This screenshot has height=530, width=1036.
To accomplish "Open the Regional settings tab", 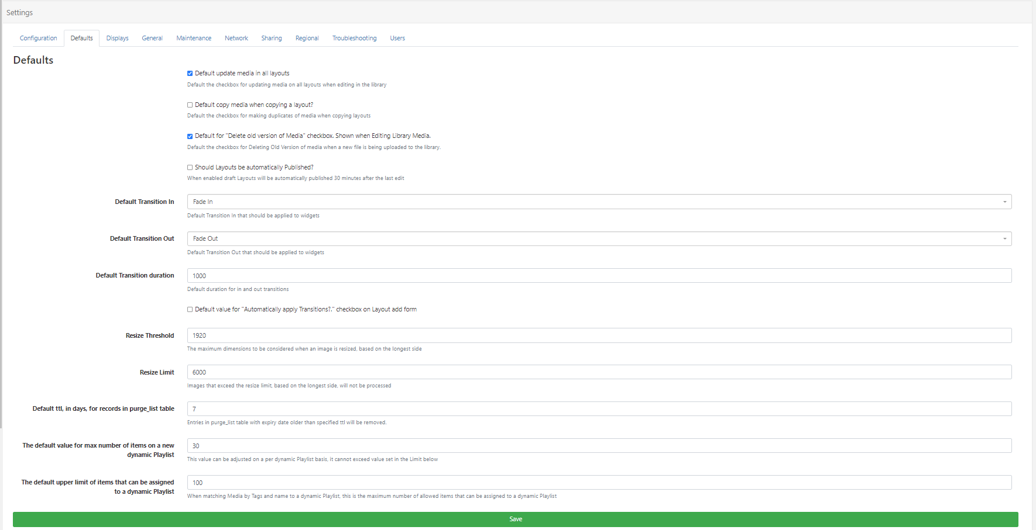I will tap(307, 38).
